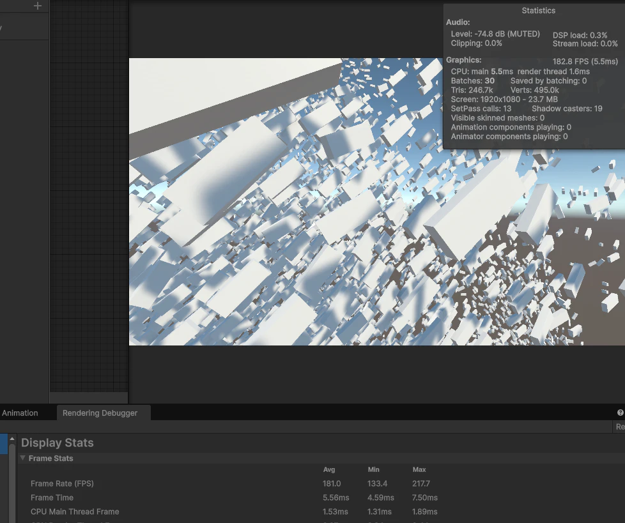Click the maximum frame rate value 217.7
Screen dimensions: 625x523
[x=421, y=483]
